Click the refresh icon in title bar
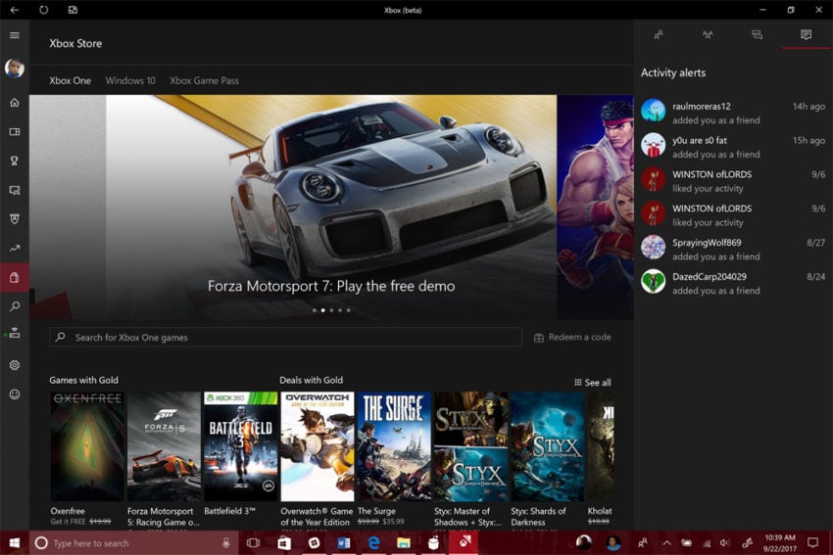Image resolution: width=833 pixels, height=555 pixels. [44, 10]
